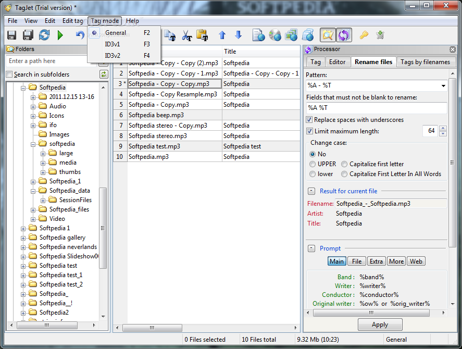Expand the Audio folder node
The image size is (462, 349).
click(33, 107)
